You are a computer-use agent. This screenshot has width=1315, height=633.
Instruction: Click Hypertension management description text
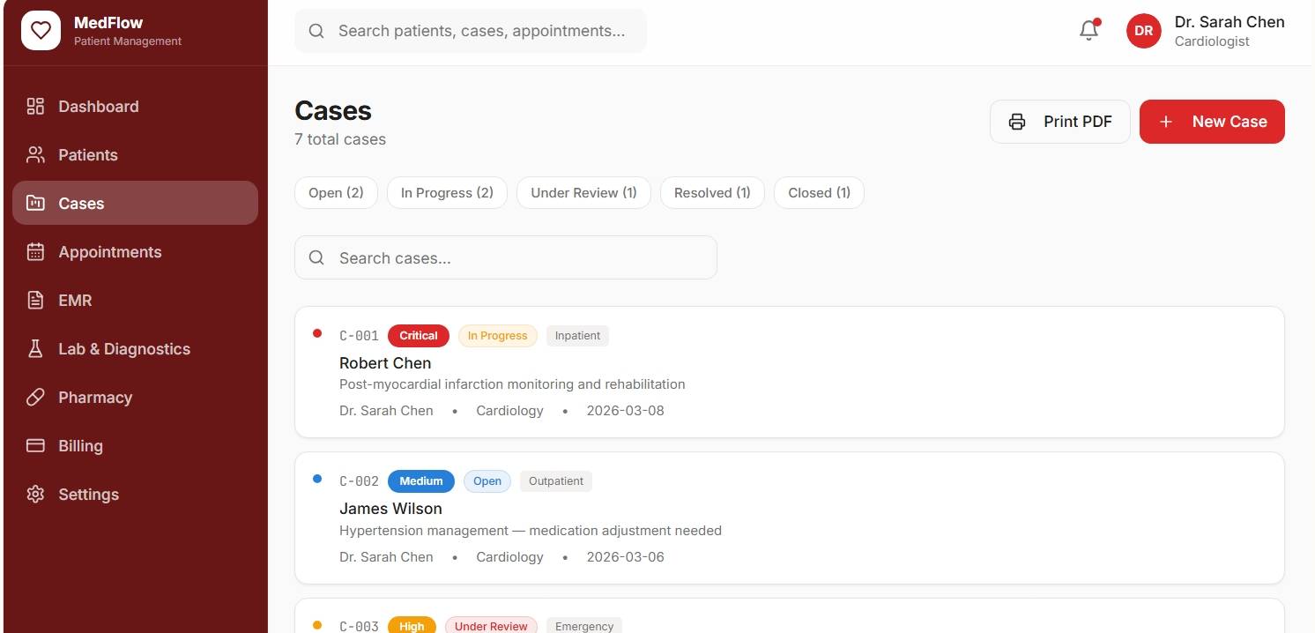[531, 531]
